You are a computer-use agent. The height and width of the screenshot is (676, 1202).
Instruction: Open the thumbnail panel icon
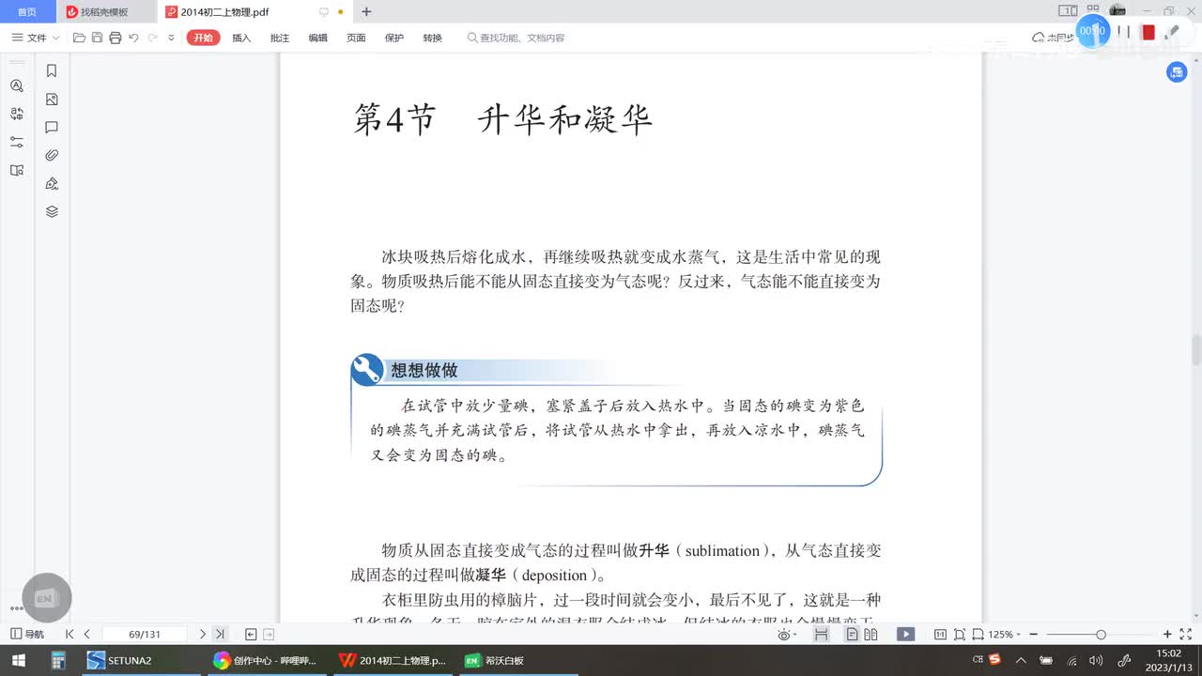pyautogui.click(x=52, y=99)
